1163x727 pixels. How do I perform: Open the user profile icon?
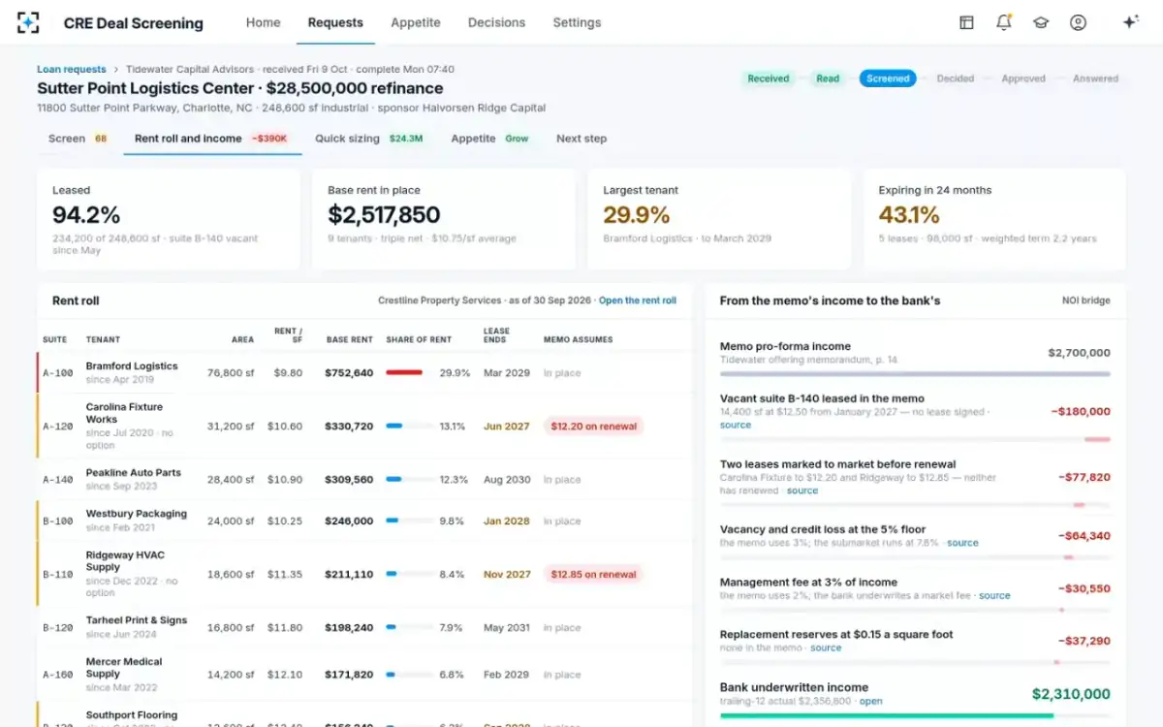pos(1078,22)
